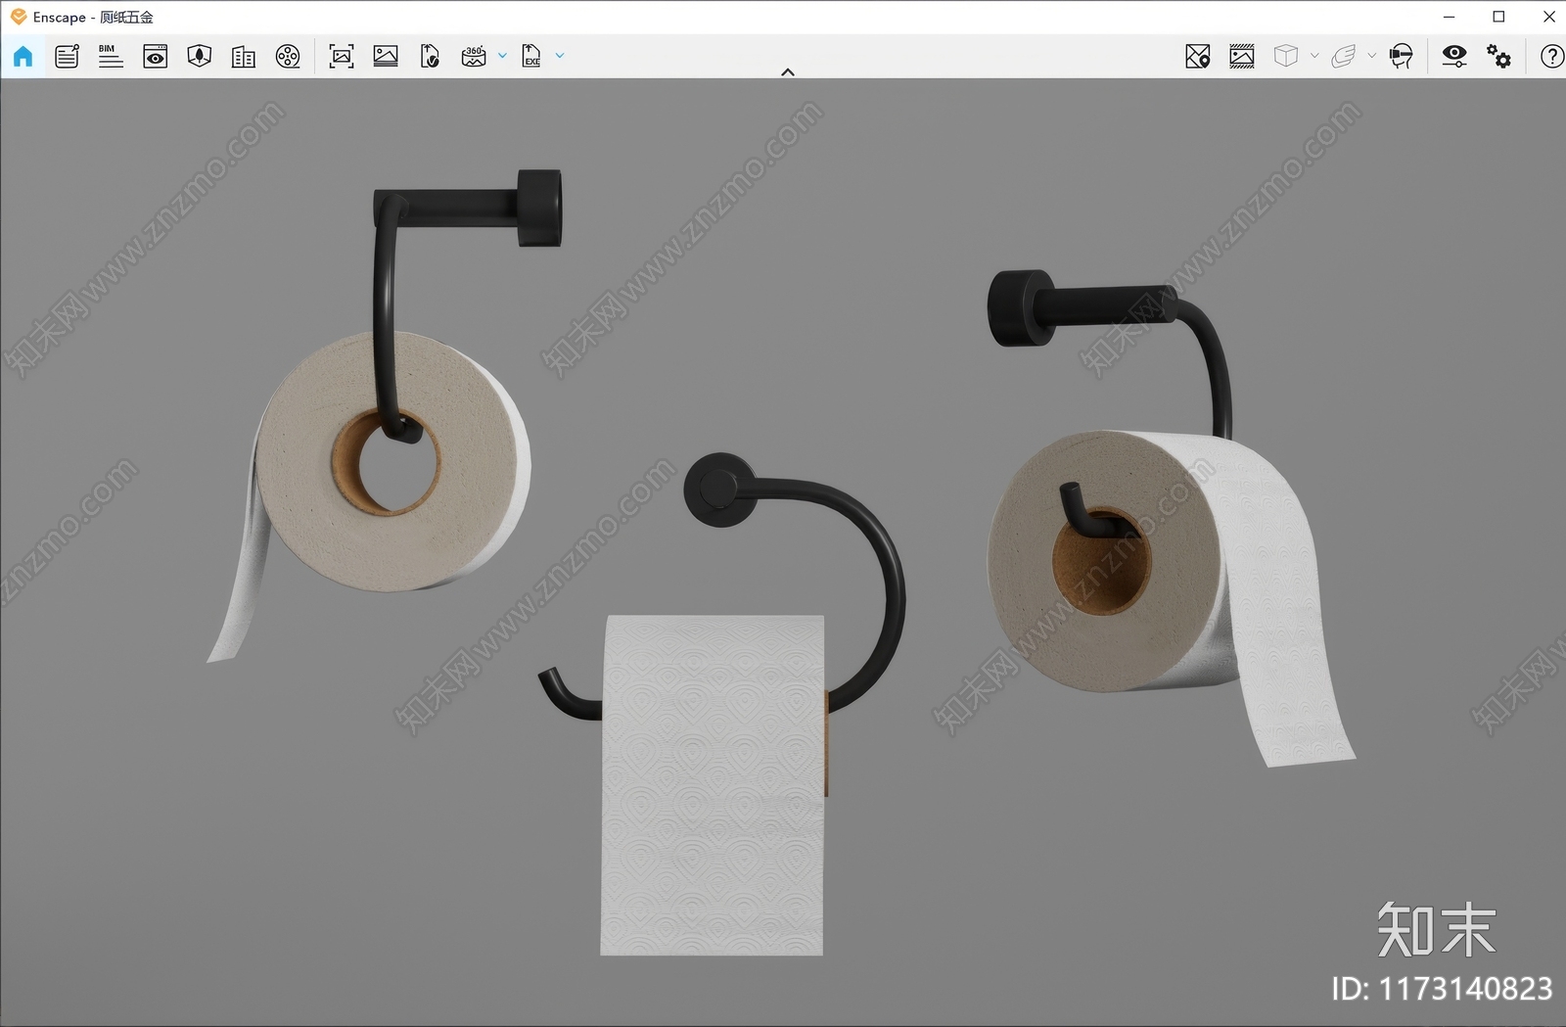Toggle the Mini Map icon
This screenshot has width=1566, height=1027.
(x=1198, y=56)
